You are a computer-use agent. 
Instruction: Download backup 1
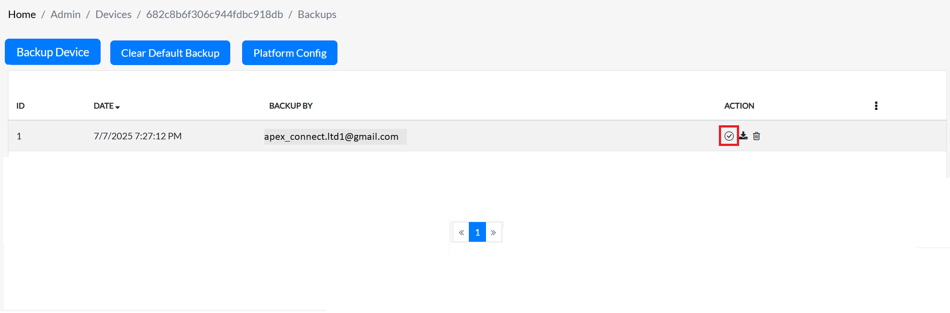[743, 136]
